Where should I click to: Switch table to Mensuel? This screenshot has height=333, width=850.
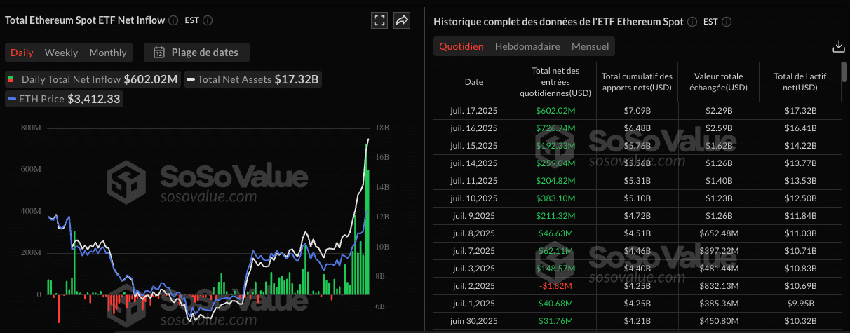point(591,47)
